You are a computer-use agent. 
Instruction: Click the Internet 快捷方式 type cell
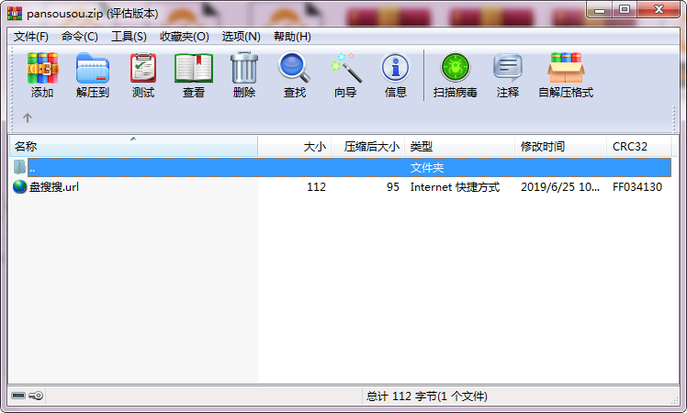pyautogui.click(x=455, y=187)
